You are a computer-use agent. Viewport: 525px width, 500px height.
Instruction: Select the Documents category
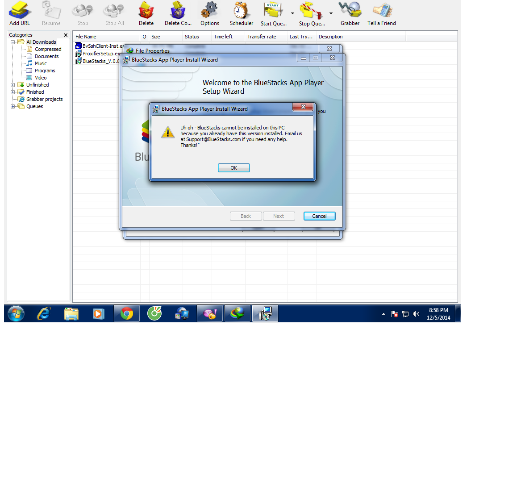point(46,56)
